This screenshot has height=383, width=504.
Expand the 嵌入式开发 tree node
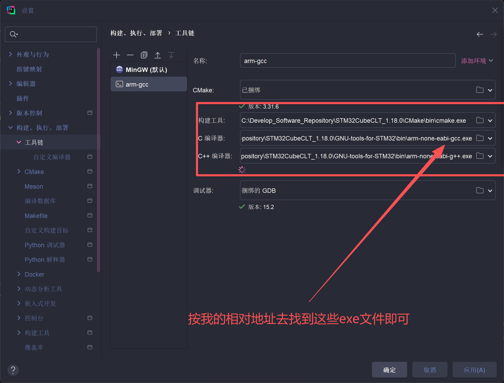19,303
